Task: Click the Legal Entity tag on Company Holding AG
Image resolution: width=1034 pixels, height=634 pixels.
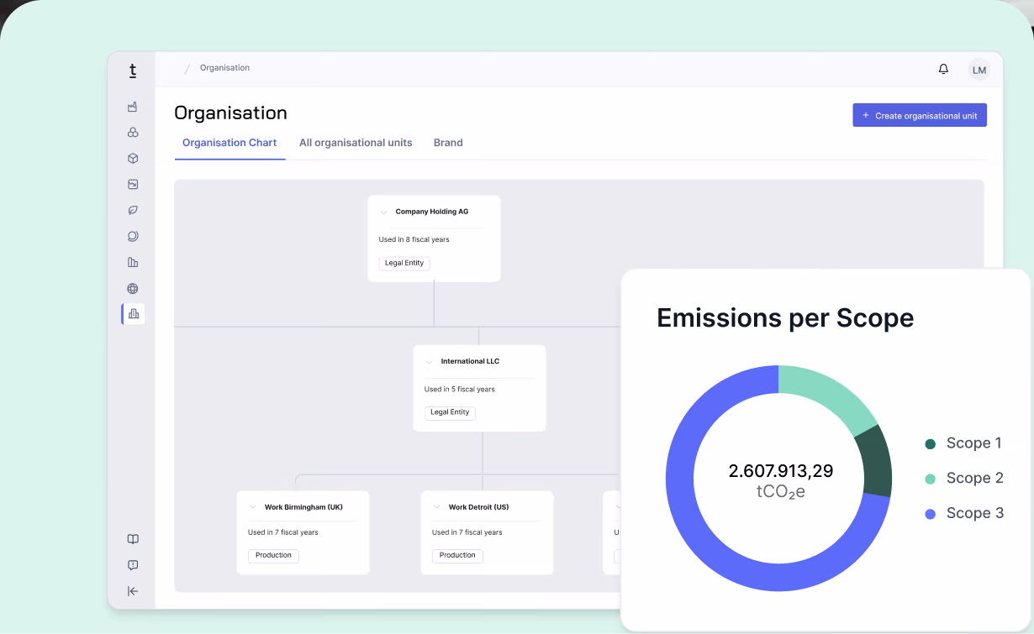Action: click(404, 264)
